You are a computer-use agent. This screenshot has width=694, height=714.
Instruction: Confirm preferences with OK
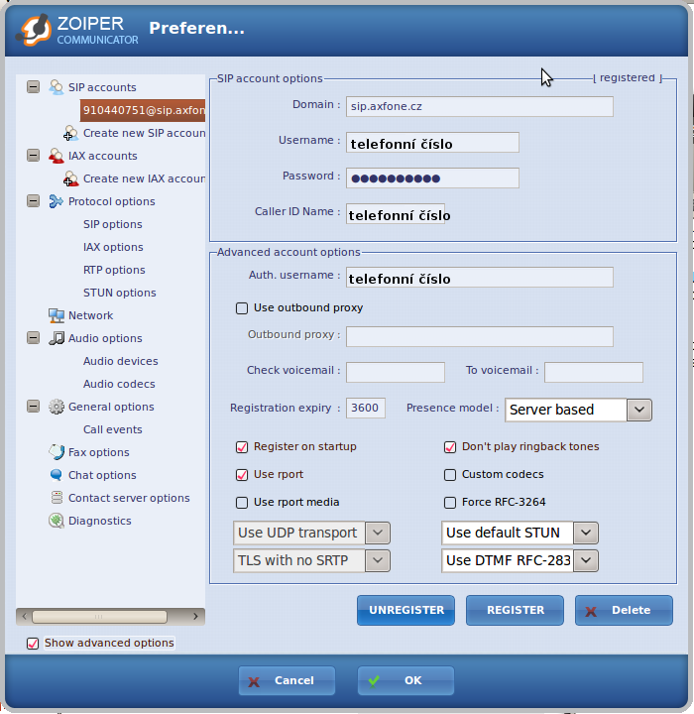[x=405, y=680]
